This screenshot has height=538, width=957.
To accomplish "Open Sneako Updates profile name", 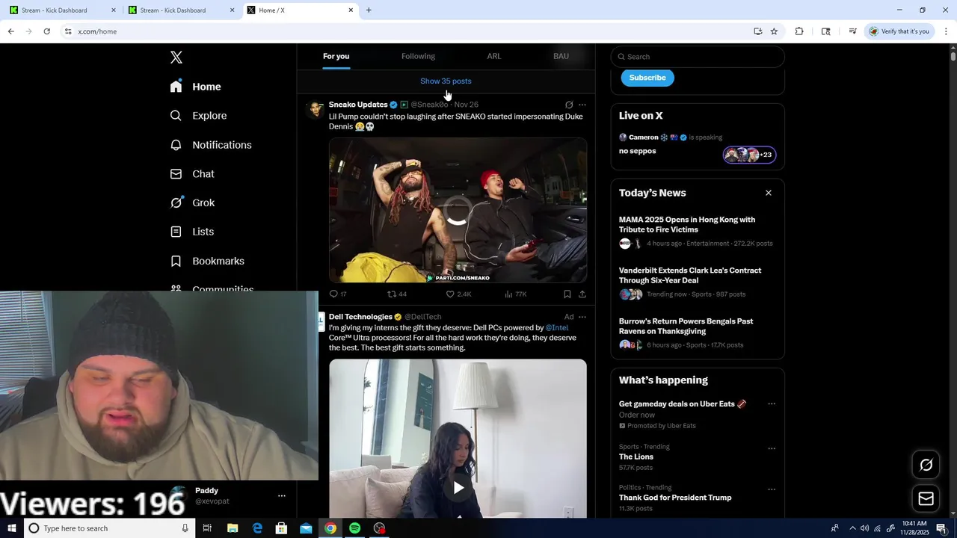I will 358,105.
